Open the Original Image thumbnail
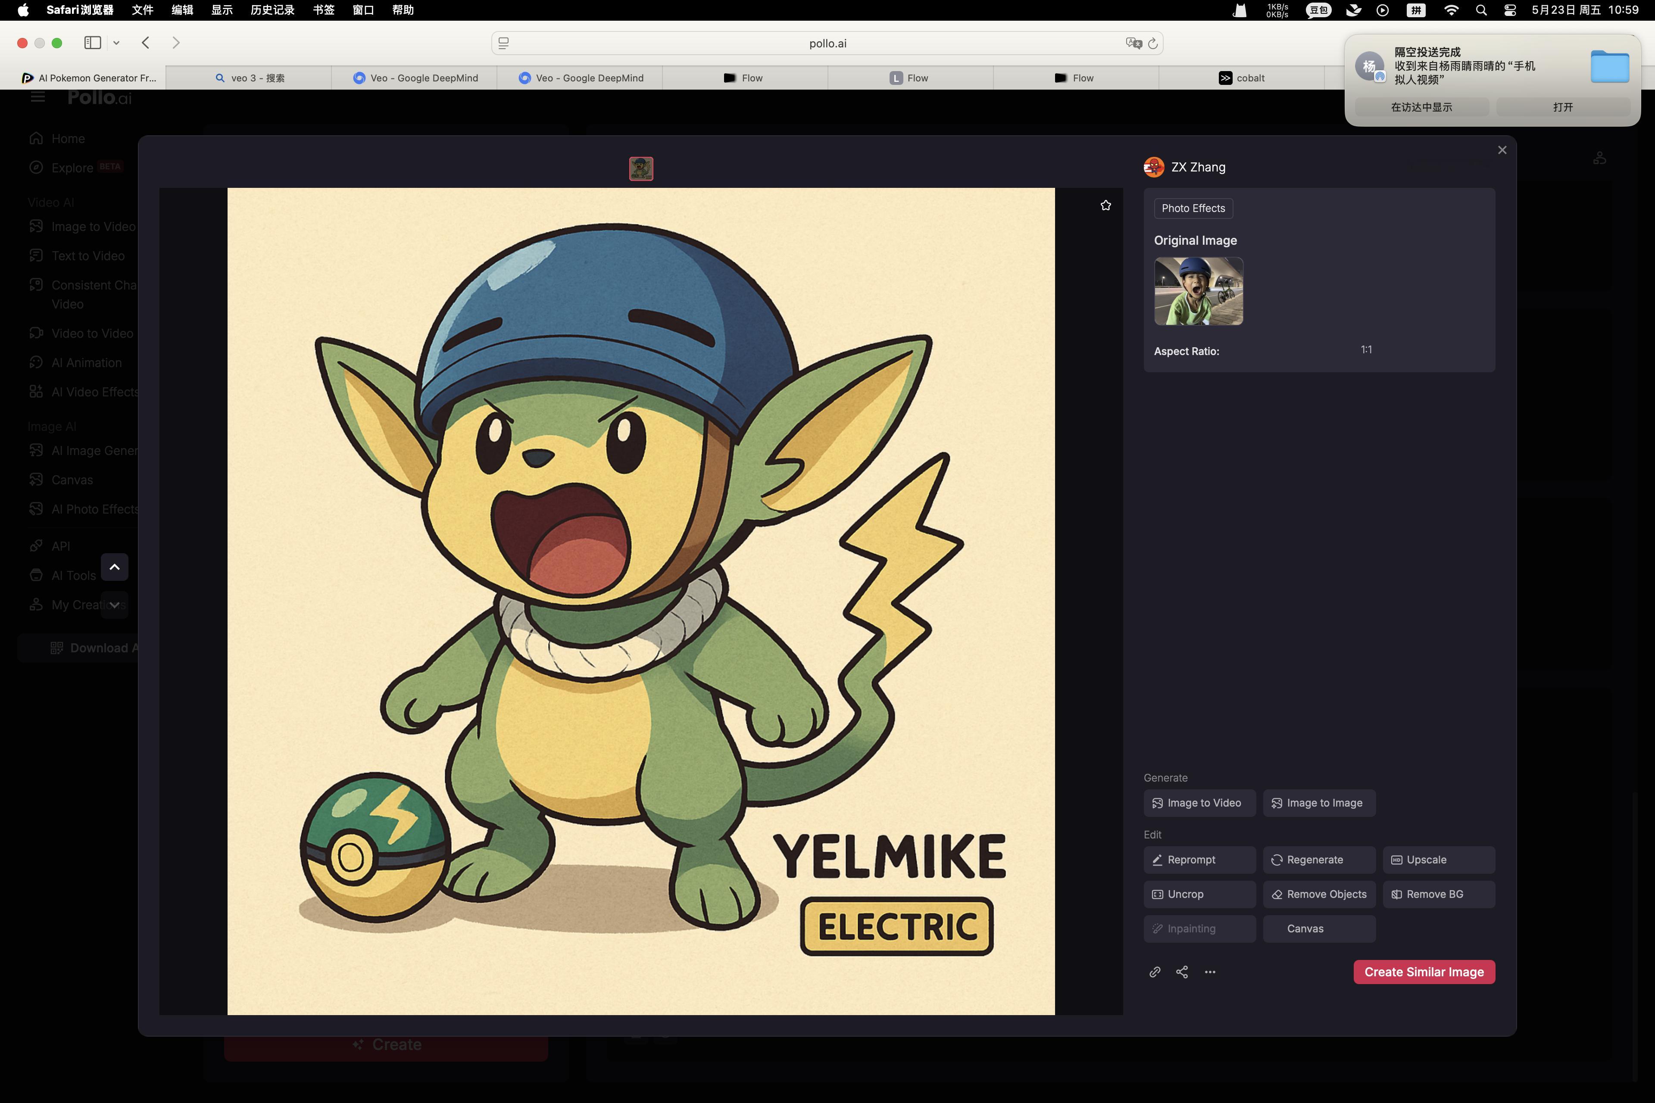Screen dimensions: 1655x1103 (1198, 290)
